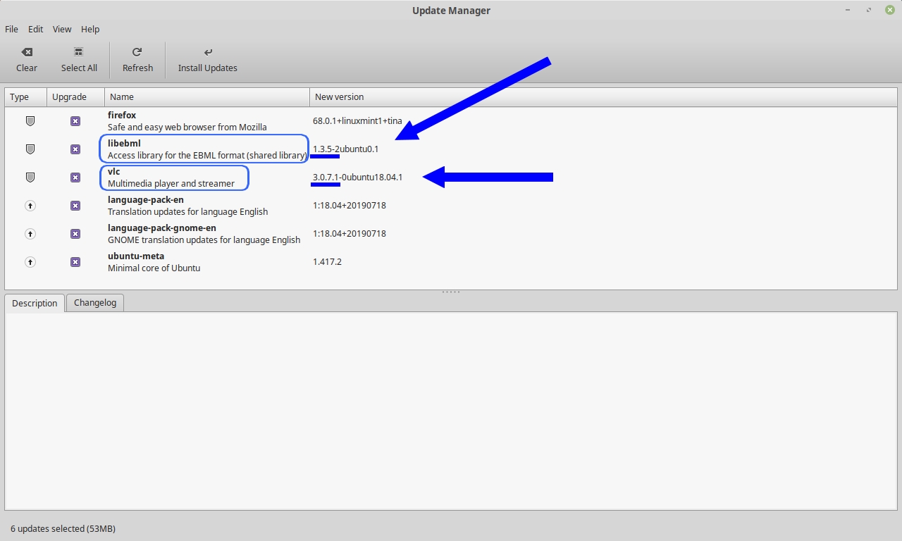Select the firefox package name
902x541 pixels.
pyautogui.click(x=122, y=115)
